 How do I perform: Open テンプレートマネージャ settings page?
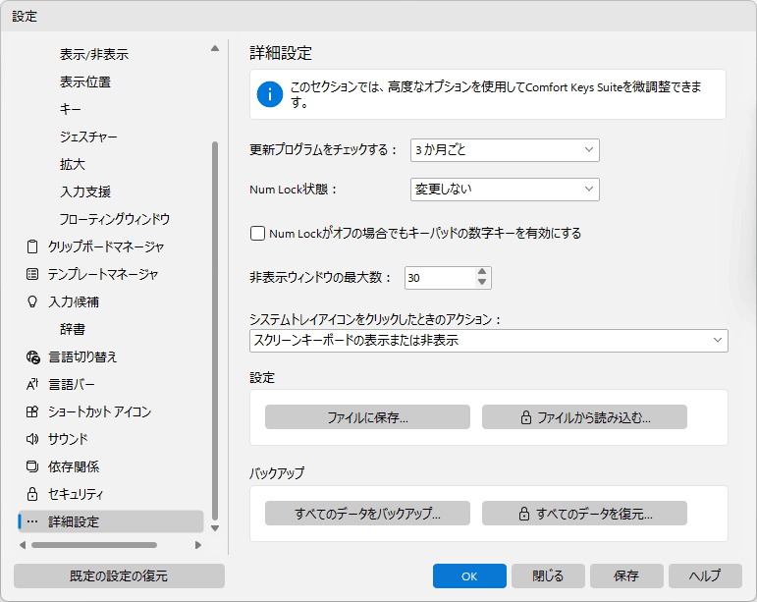point(103,274)
